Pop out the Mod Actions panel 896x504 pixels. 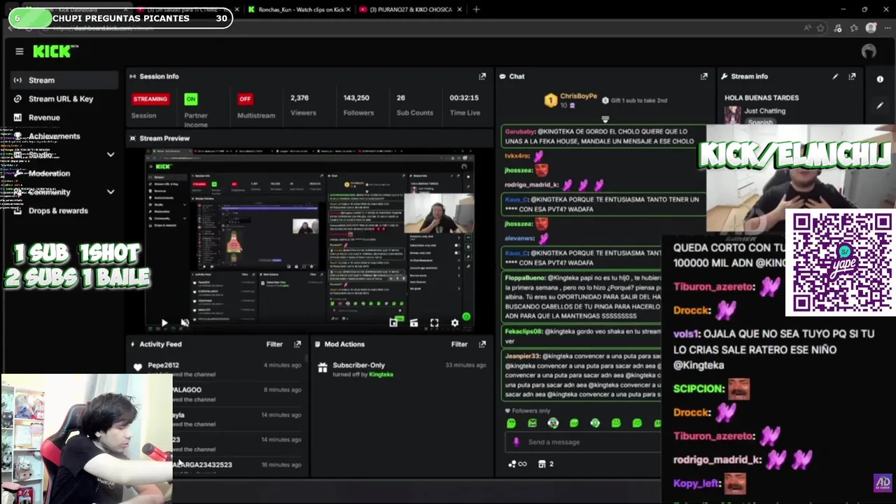pos(482,344)
